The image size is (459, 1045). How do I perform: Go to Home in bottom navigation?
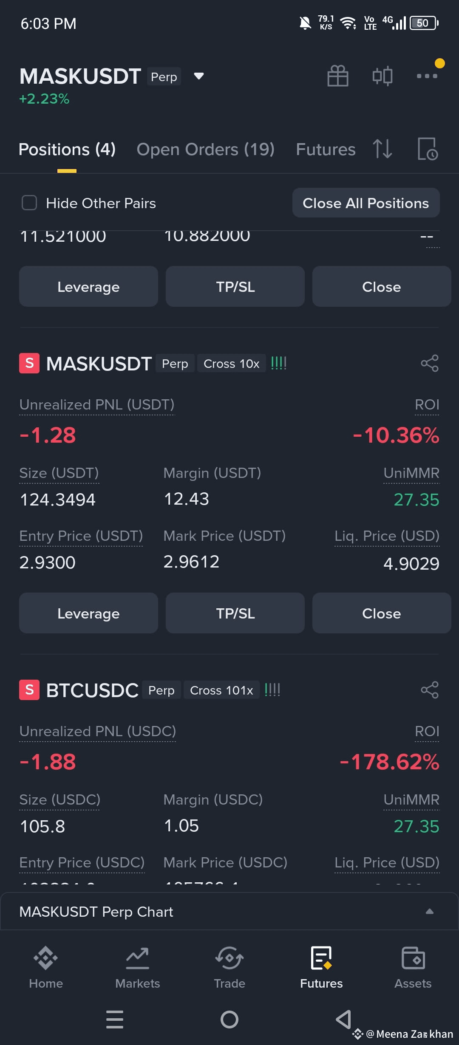point(46,968)
